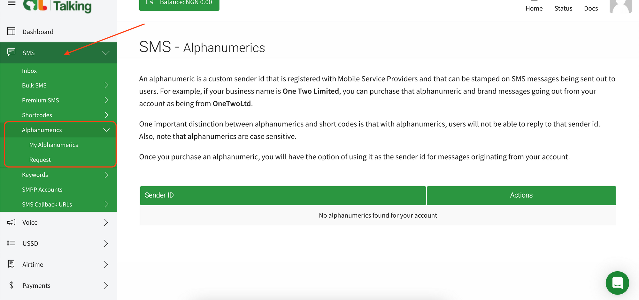The width and height of the screenshot is (639, 300).
Task: Open the SMS chat bubble icon
Action: (11, 53)
